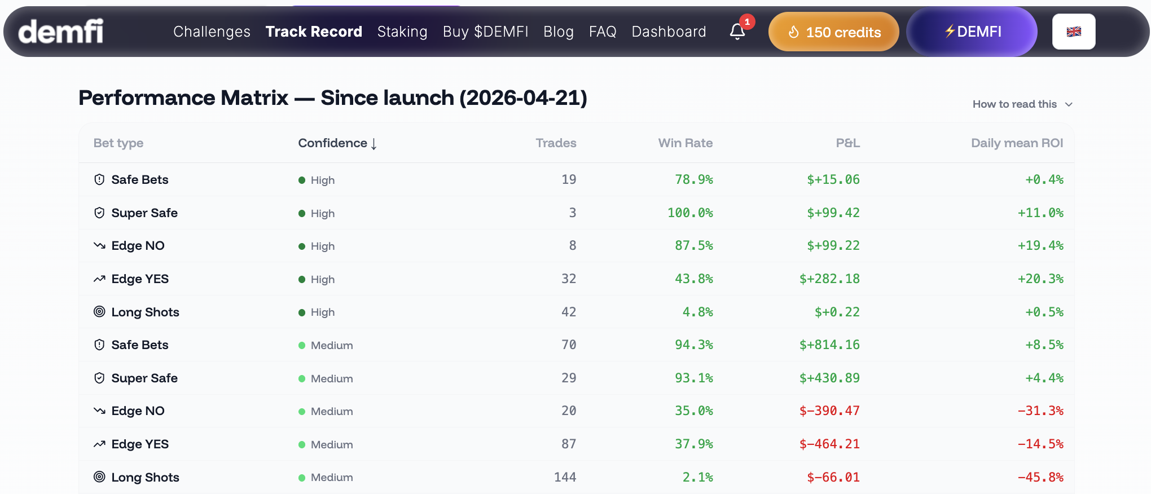The image size is (1151, 494).
Task: Open the UK flag language selector
Action: (x=1073, y=32)
